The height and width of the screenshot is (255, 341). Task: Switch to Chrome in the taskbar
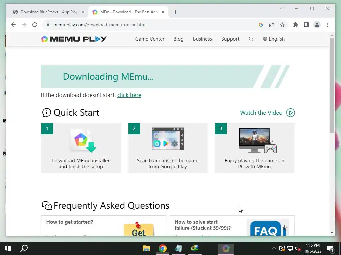[x=162, y=248]
